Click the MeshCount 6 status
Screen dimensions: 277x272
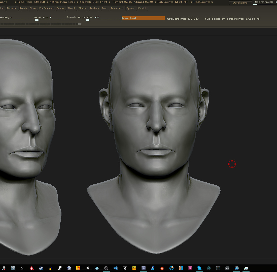pos(203,2)
